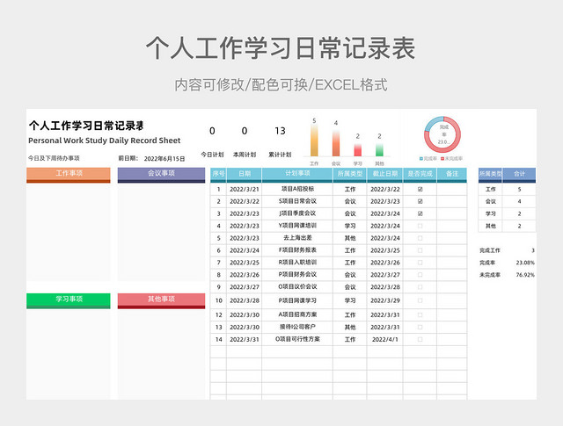The width and height of the screenshot is (563, 426).
Task: Click the green 其他 bar in chart
Action: [x=379, y=150]
